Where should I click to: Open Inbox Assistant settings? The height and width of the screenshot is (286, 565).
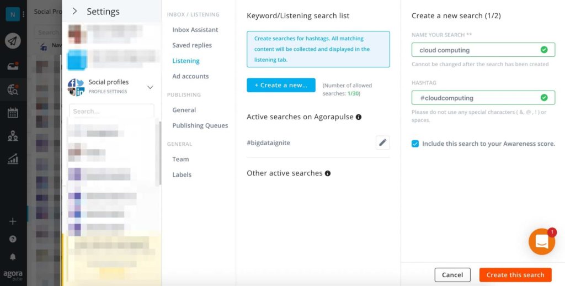pos(195,30)
